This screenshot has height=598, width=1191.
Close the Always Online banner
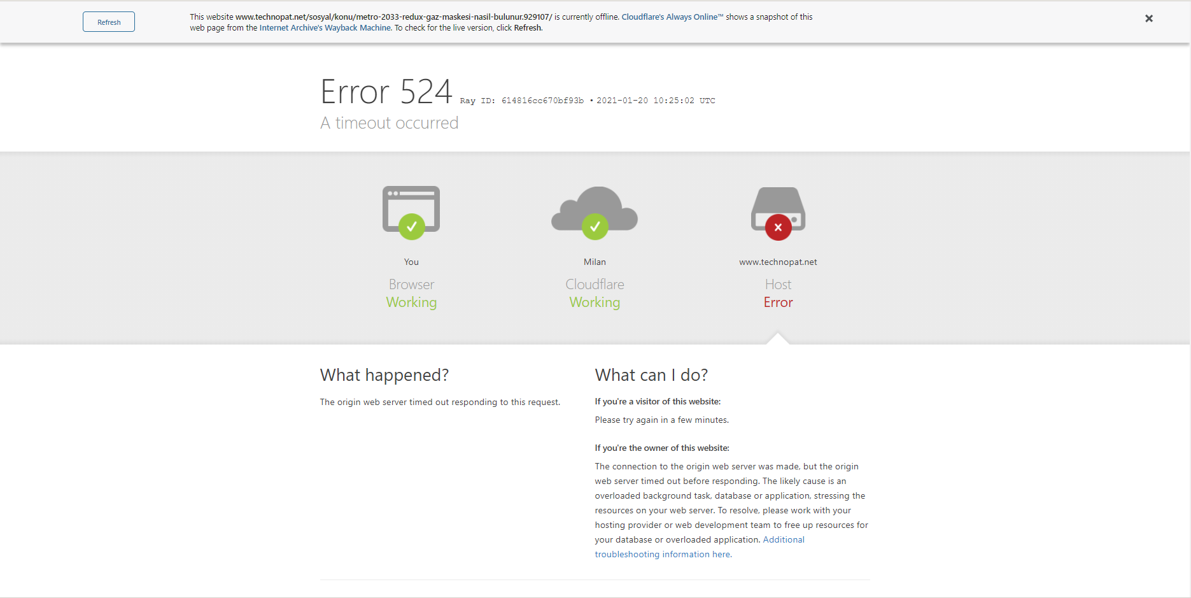coord(1149,18)
